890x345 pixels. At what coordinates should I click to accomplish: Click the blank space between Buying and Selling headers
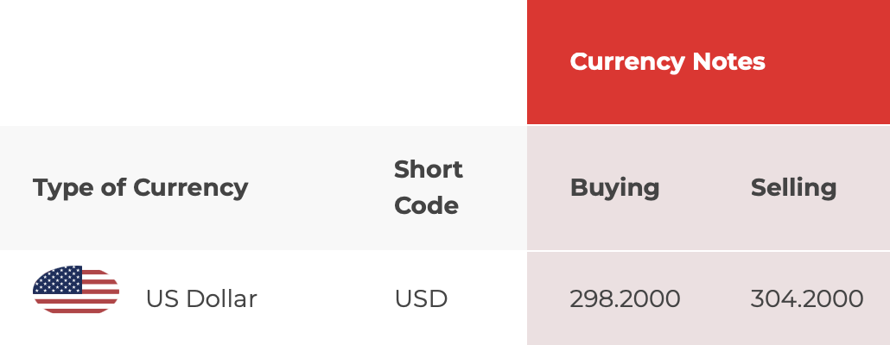[x=705, y=187]
